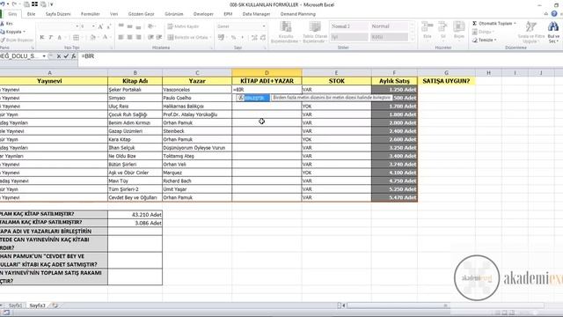The image size is (563, 317).
Task: Open the Developer ribbon tab
Action: tap(203, 14)
